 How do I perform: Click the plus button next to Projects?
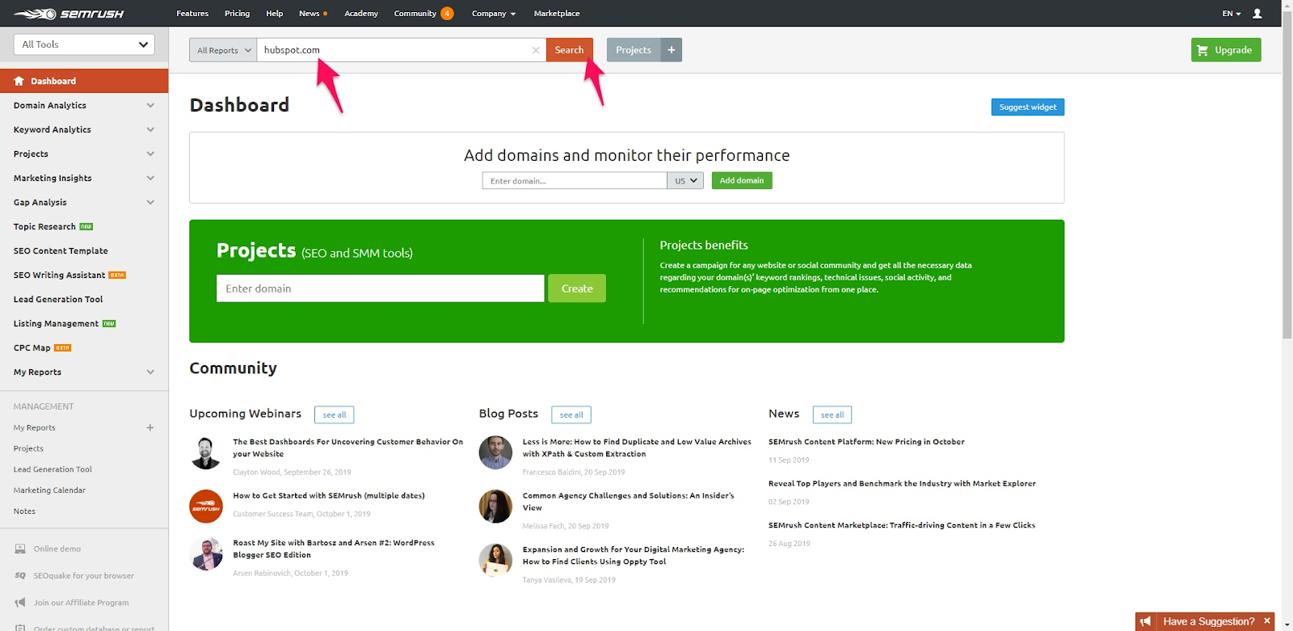(672, 50)
